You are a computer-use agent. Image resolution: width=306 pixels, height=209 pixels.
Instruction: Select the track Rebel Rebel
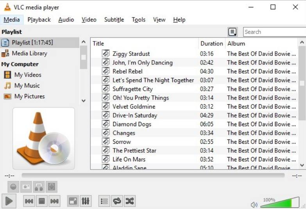(x=194, y=71)
